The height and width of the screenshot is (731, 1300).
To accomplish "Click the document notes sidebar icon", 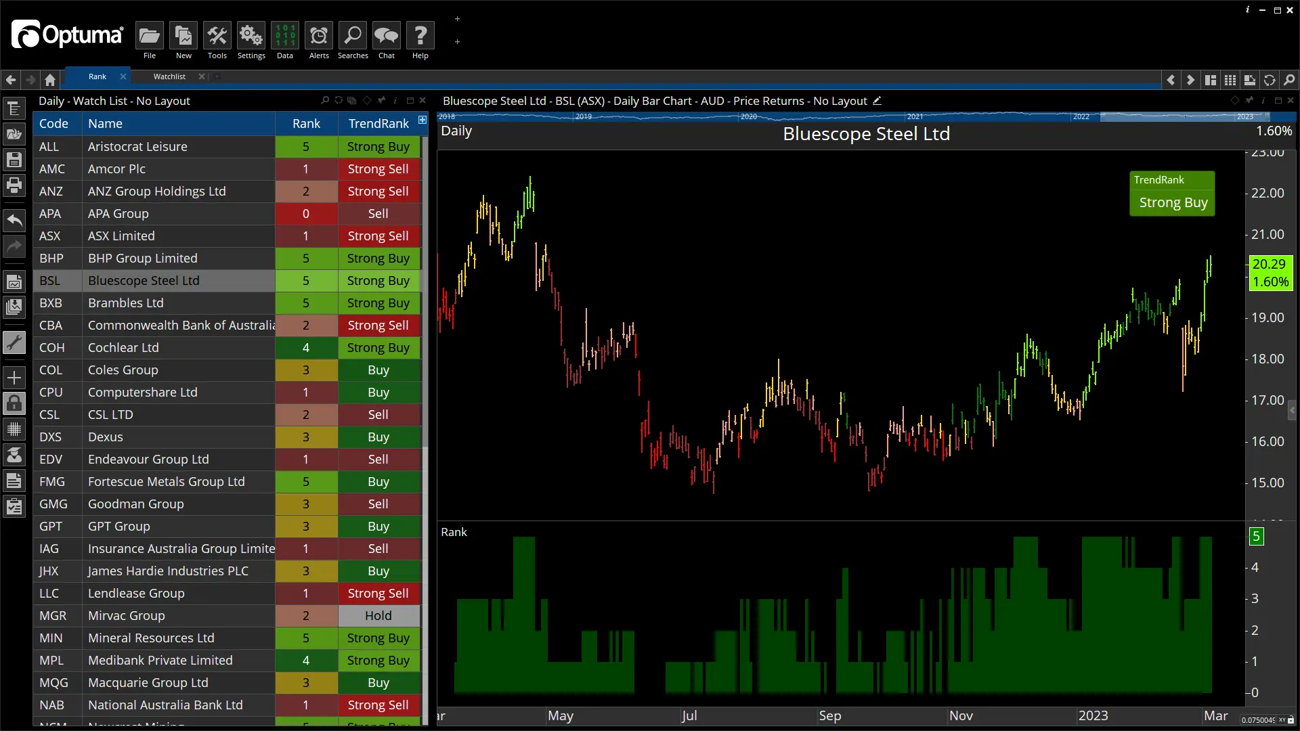I will tap(14, 481).
